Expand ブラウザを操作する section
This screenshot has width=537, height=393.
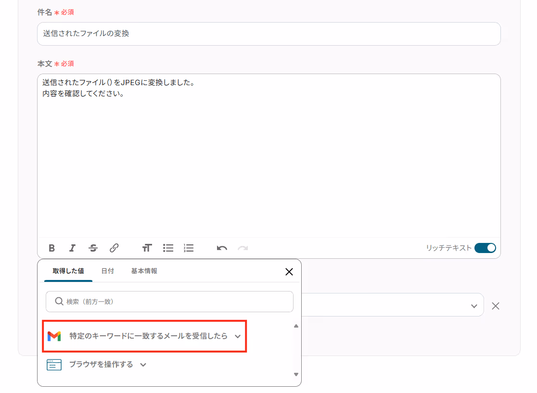(97, 365)
